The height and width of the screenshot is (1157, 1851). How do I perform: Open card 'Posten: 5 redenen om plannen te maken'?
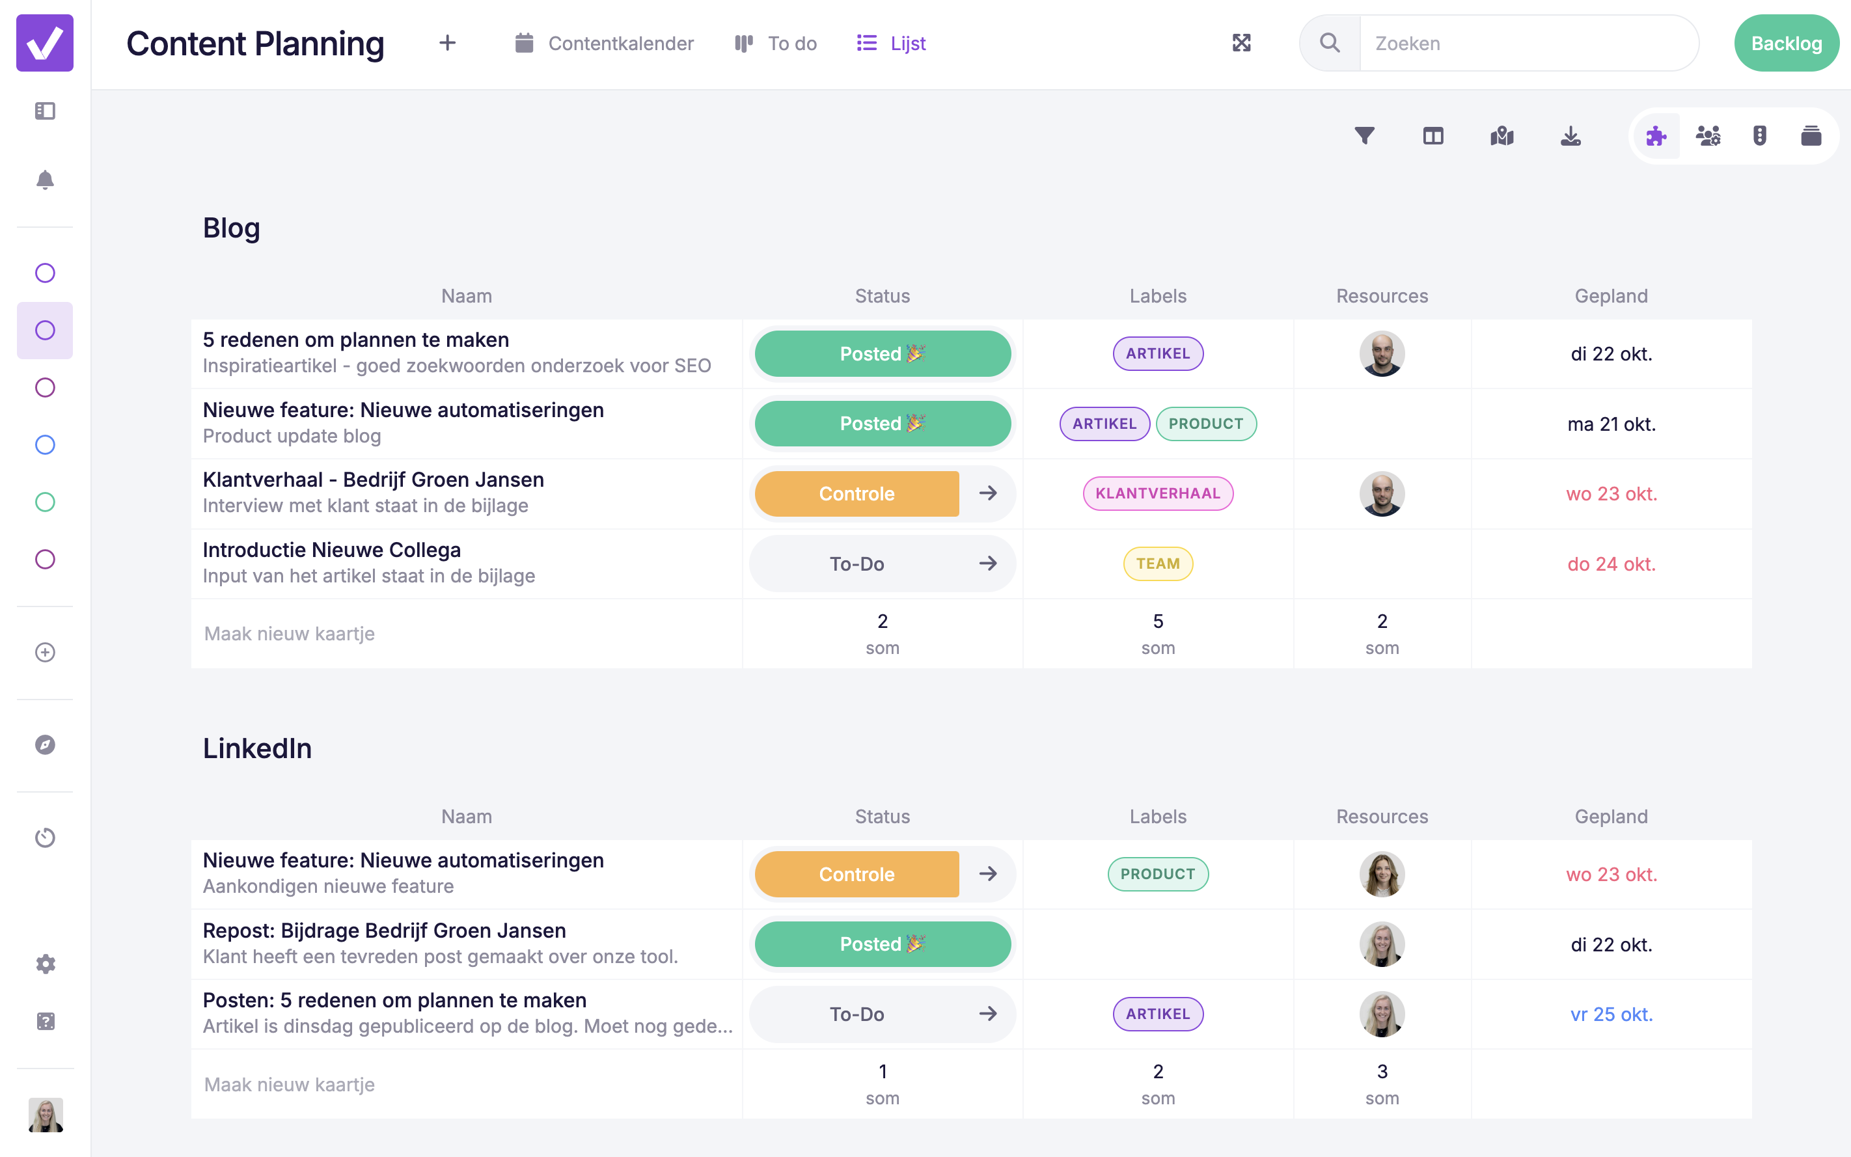(x=395, y=1000)
